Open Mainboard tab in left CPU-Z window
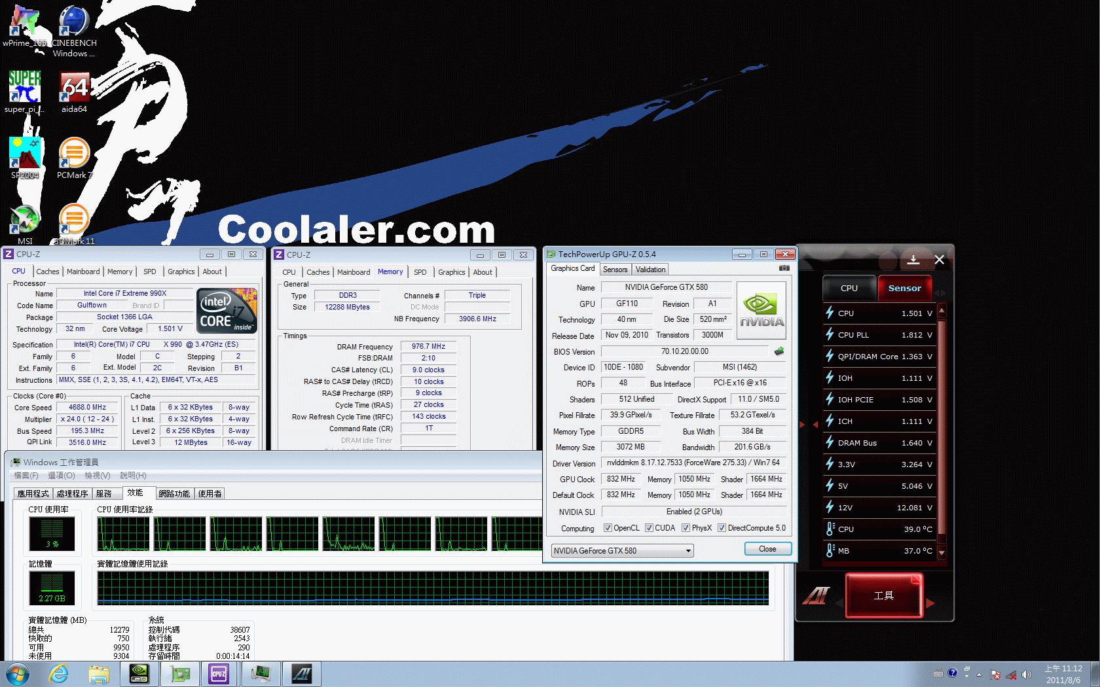 [83, 272]
